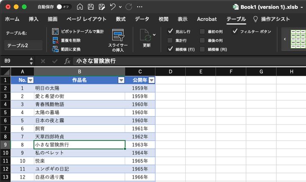Click the 操作アシスト search button
Image resolution: width=306 pixels, height=182 pixels.
[x=271, y=19]
